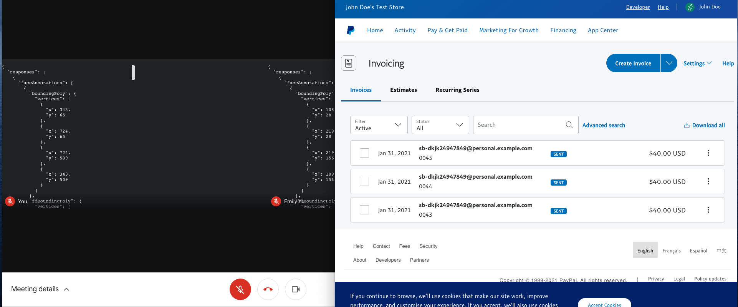The height and width of the screenshot is (307, 738).
Task: Click the Partners footer link
Action: click(419, 260)
